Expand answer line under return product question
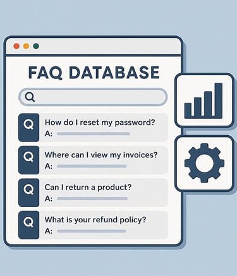Viewport: 237px width, 276px height. click(x=92, y=198)
